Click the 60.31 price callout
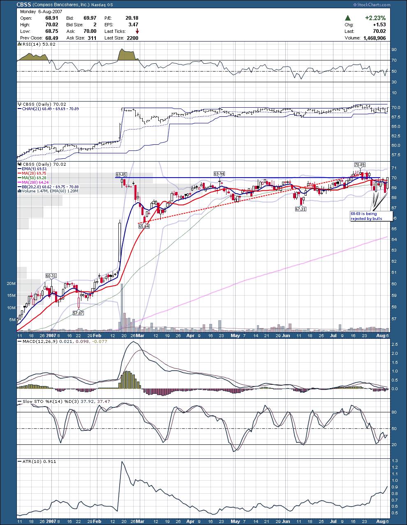 coord(51,275)
